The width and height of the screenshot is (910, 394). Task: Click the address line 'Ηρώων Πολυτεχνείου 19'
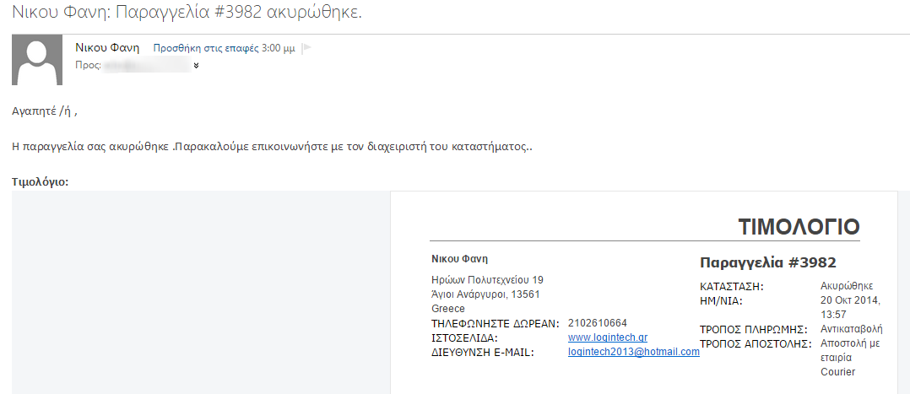click(x=487, y=280)
